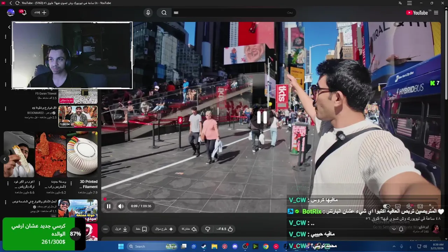Show hidden system tray icons chevron

tap(394, 246)
